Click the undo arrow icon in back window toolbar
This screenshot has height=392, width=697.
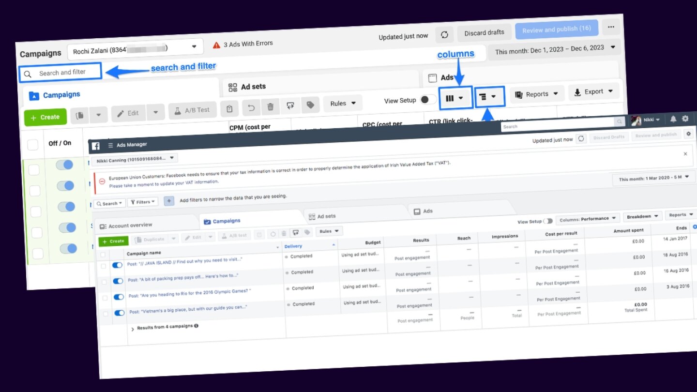(x=251, y=108)
